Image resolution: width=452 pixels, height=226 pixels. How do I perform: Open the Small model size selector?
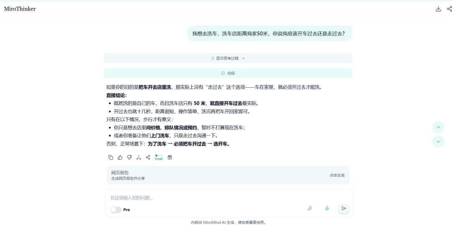159,157
